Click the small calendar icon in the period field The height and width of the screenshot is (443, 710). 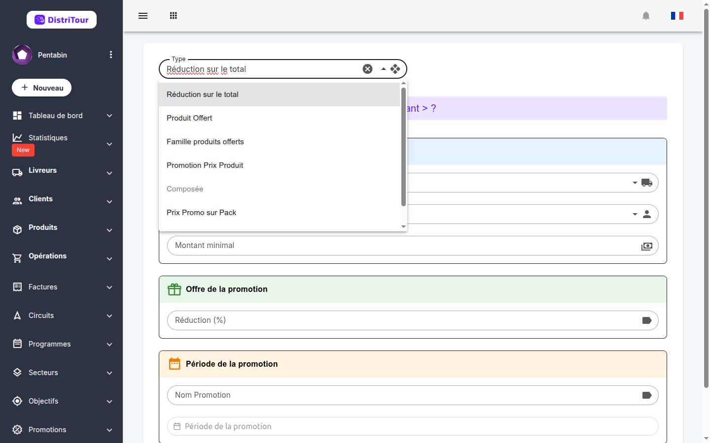[x=177, y=426]
